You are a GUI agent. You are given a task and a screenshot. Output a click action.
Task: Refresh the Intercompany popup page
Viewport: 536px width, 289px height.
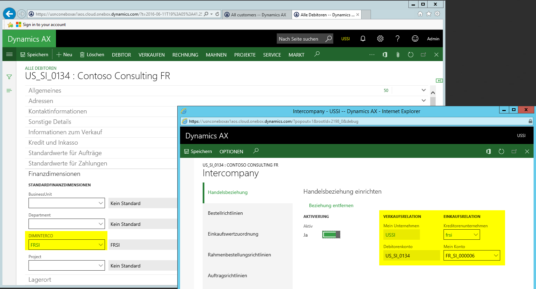tap(501, 152)
